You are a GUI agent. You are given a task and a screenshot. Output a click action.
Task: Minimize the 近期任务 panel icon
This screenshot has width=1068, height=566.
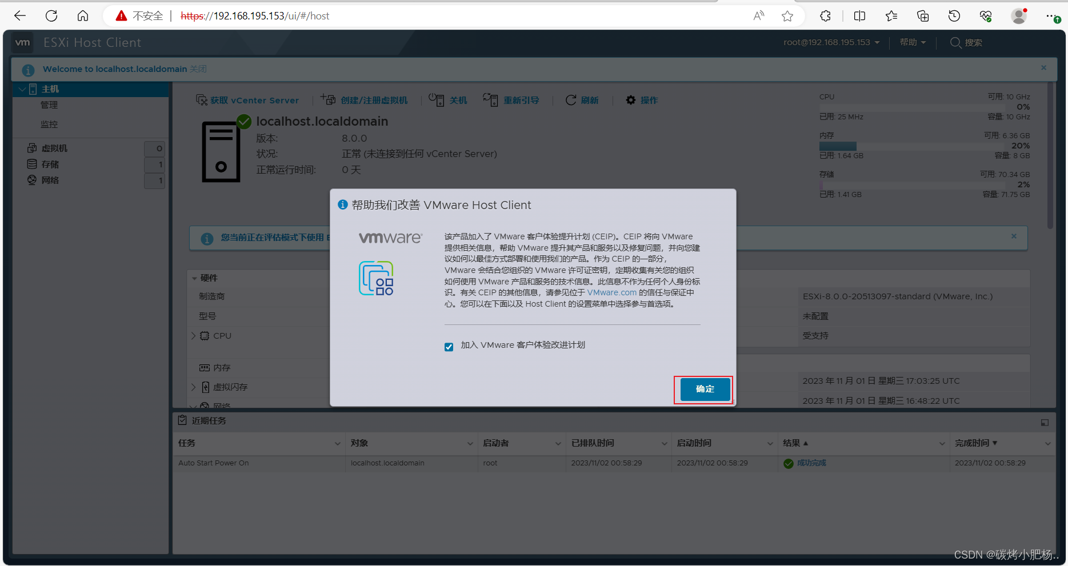[1045, 423]
